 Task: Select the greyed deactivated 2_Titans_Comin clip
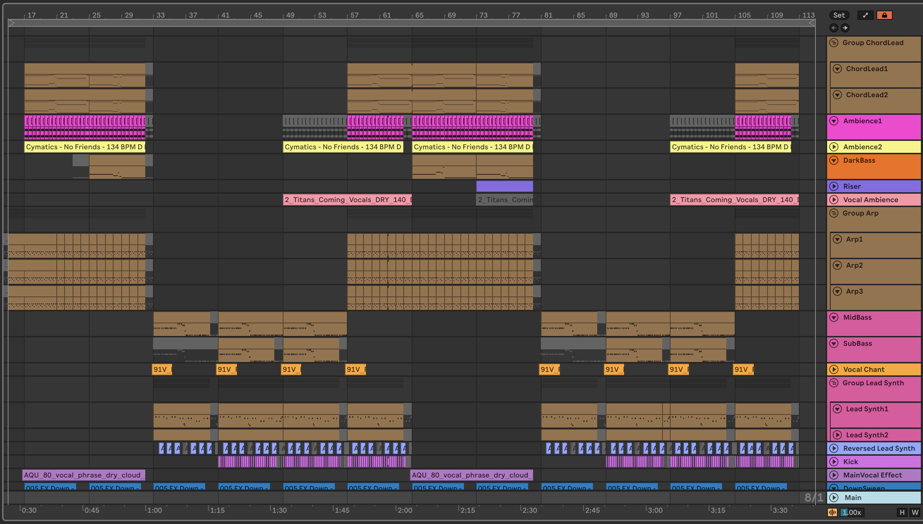505,200
